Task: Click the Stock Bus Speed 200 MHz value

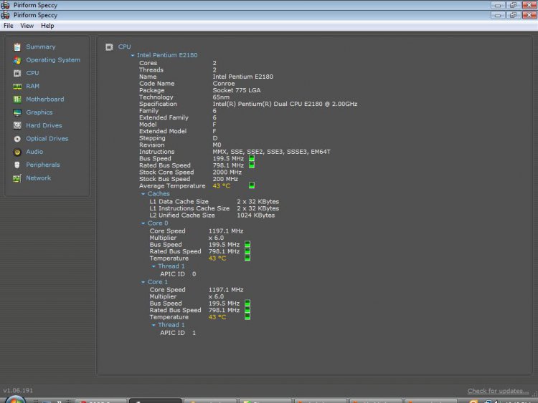Action: [225, 179]
